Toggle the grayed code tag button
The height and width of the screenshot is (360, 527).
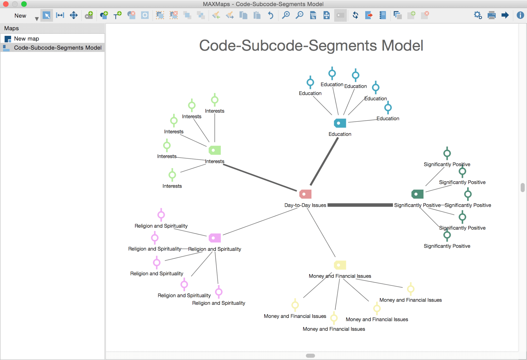(x=340, y=15)
